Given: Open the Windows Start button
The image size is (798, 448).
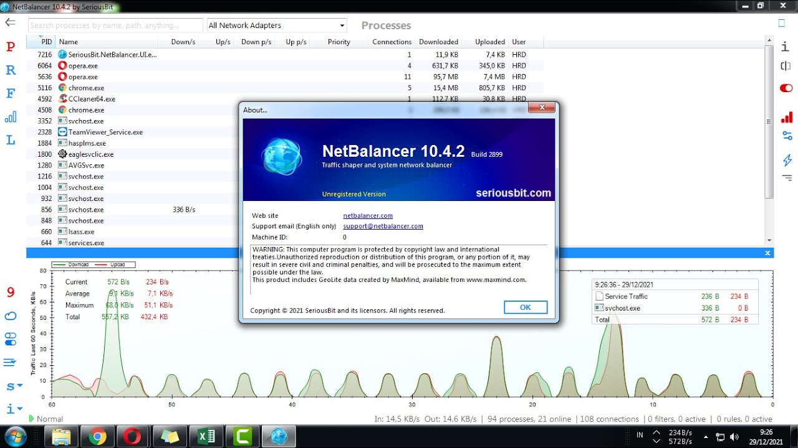Looking at the screenshot, I should 16,436.
